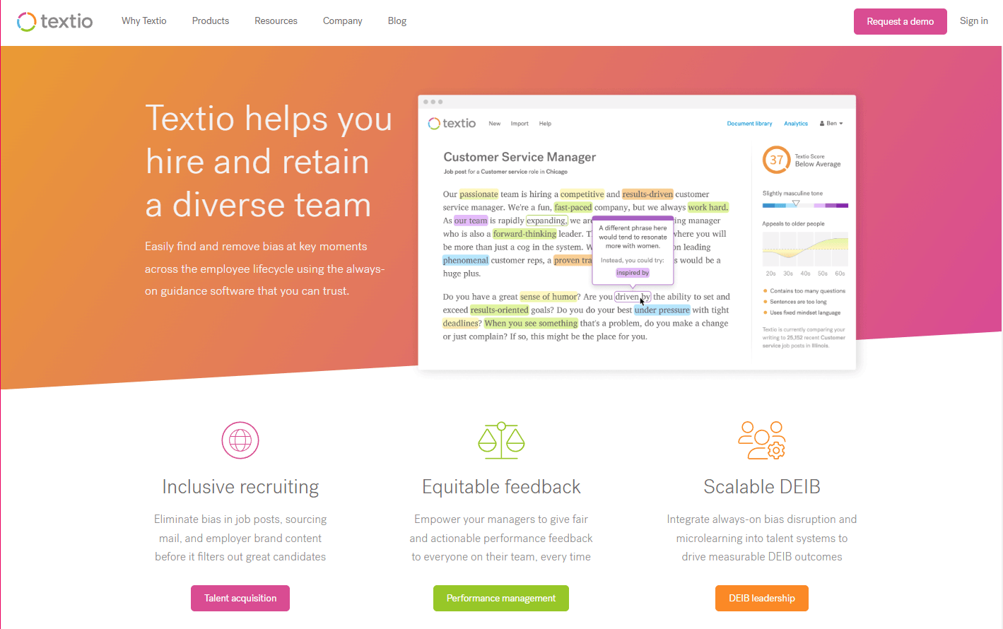Click Help in the product screenshot toolbar
Screen dimensions: 1003x629
[545, 124]
